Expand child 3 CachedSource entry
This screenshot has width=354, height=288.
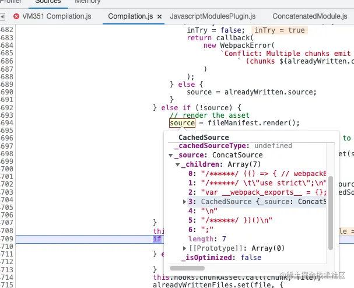184,202
